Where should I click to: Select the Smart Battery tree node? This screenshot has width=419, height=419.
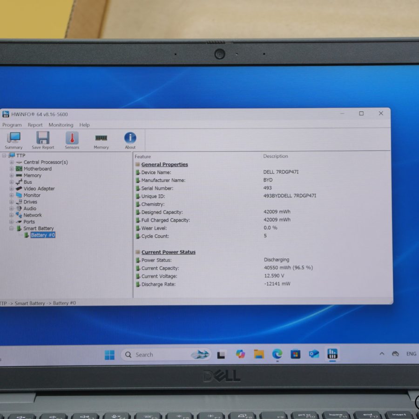tap(39, 229)
